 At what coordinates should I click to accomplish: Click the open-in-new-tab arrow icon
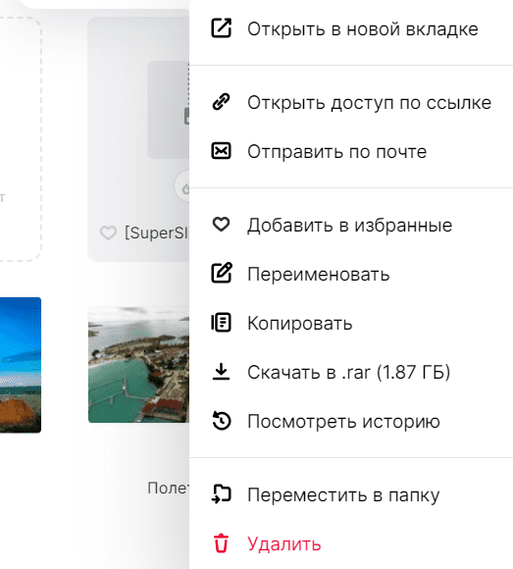tap(221, 28)
